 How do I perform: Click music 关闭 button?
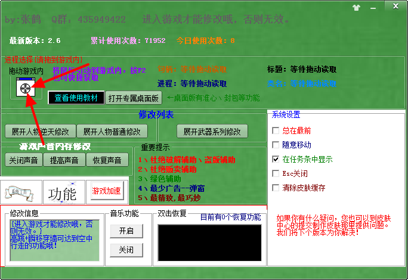point(126,250)
